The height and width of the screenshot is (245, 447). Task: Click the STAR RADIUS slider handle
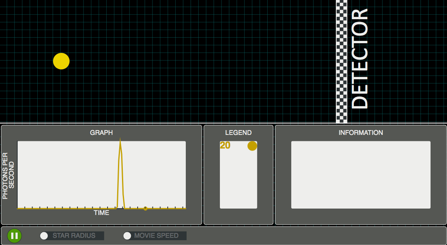(44, 236)
